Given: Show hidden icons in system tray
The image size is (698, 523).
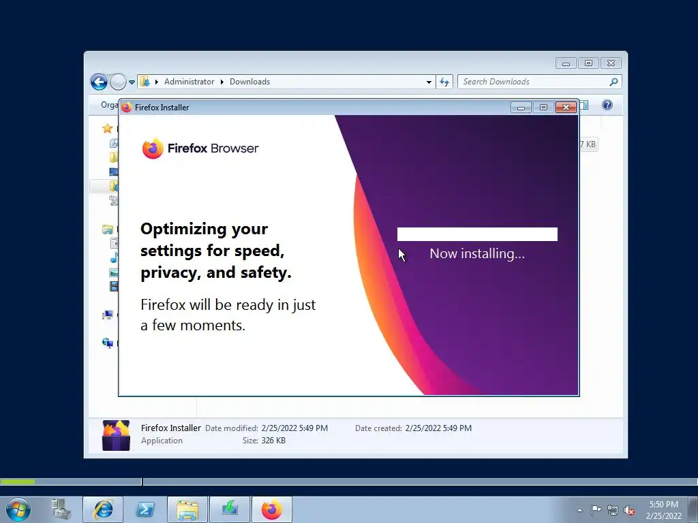Looking at the screenshot, I should pyautogui.click(x=579, y=510).
